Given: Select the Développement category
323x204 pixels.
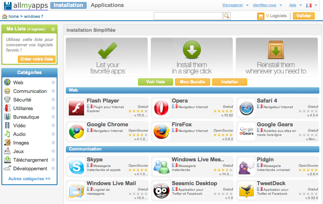Looking at the screenshot, I should point(30,169).
